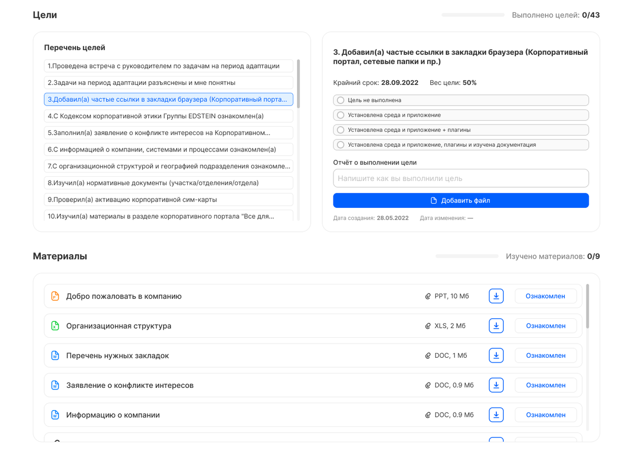This screenshot has height=457, width=633.
Task: Click attachment clip icon next to 'XLS, 2 Мб'
Action: click(x=428, y=326)
